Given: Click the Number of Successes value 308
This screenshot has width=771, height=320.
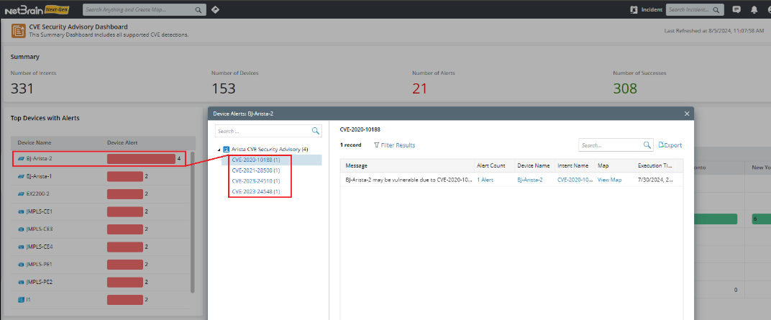Looking at the screenshot, I should coord(625,88).
